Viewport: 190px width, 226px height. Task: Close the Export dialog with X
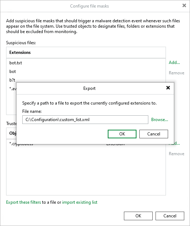tap(168, 88)
